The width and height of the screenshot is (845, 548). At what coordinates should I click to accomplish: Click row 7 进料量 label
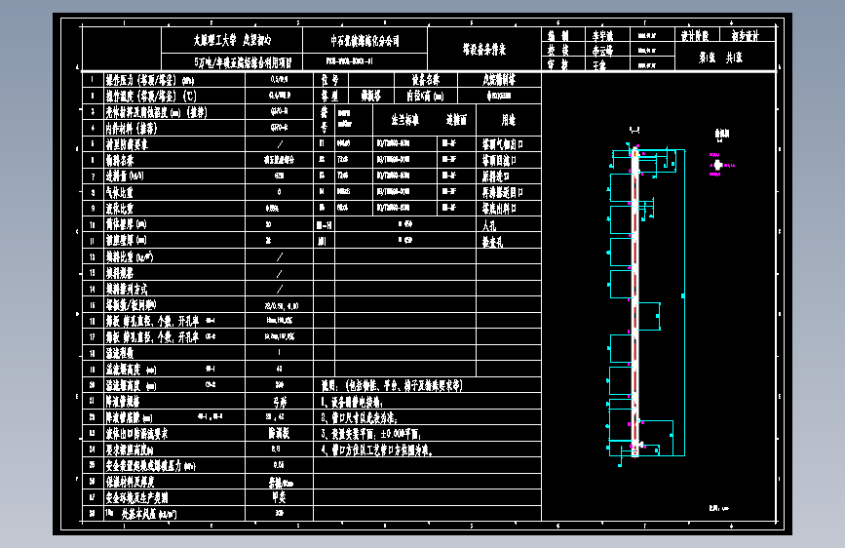125,176
